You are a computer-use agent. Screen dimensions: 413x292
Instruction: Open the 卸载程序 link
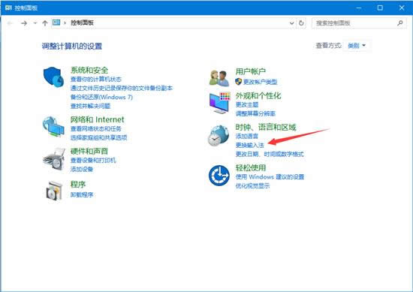tap(82, 195)
